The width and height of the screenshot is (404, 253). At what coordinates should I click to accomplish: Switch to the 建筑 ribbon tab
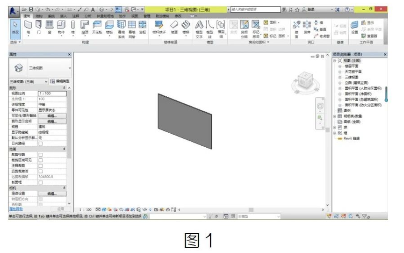point(27,16)
